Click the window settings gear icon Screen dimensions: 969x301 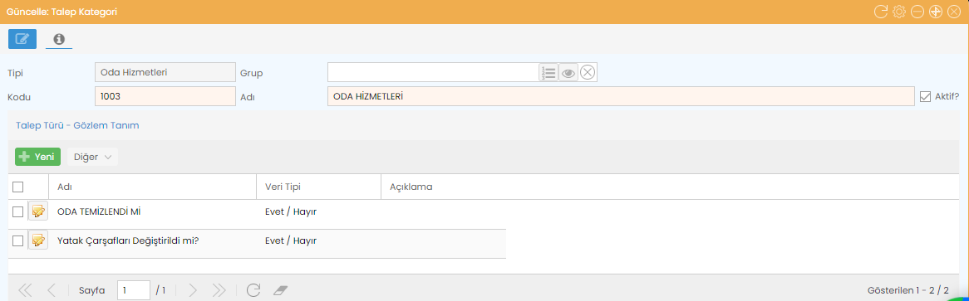(x=899, y=11)
